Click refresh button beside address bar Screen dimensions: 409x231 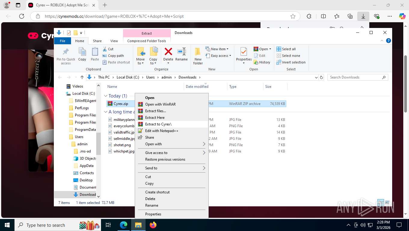[x=321, y=77]
